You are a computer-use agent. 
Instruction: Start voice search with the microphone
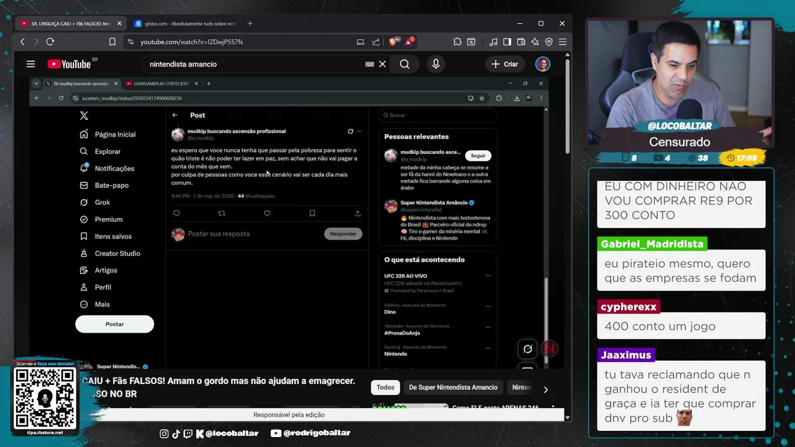click(435, 64)
